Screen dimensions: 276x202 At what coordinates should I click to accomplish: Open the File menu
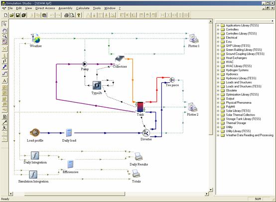click(x=10, y=8)
